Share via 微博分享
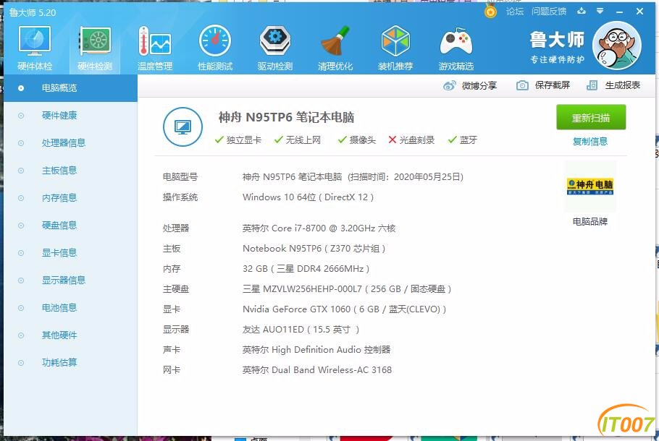This screenshot has width=659, height=441. click(x=470, y=85)
